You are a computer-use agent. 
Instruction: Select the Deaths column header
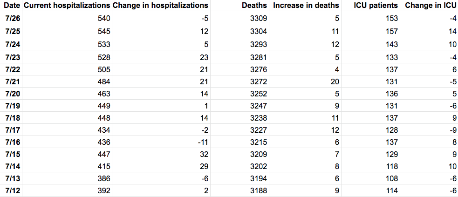pyautogui.click(x=254, y=6)
